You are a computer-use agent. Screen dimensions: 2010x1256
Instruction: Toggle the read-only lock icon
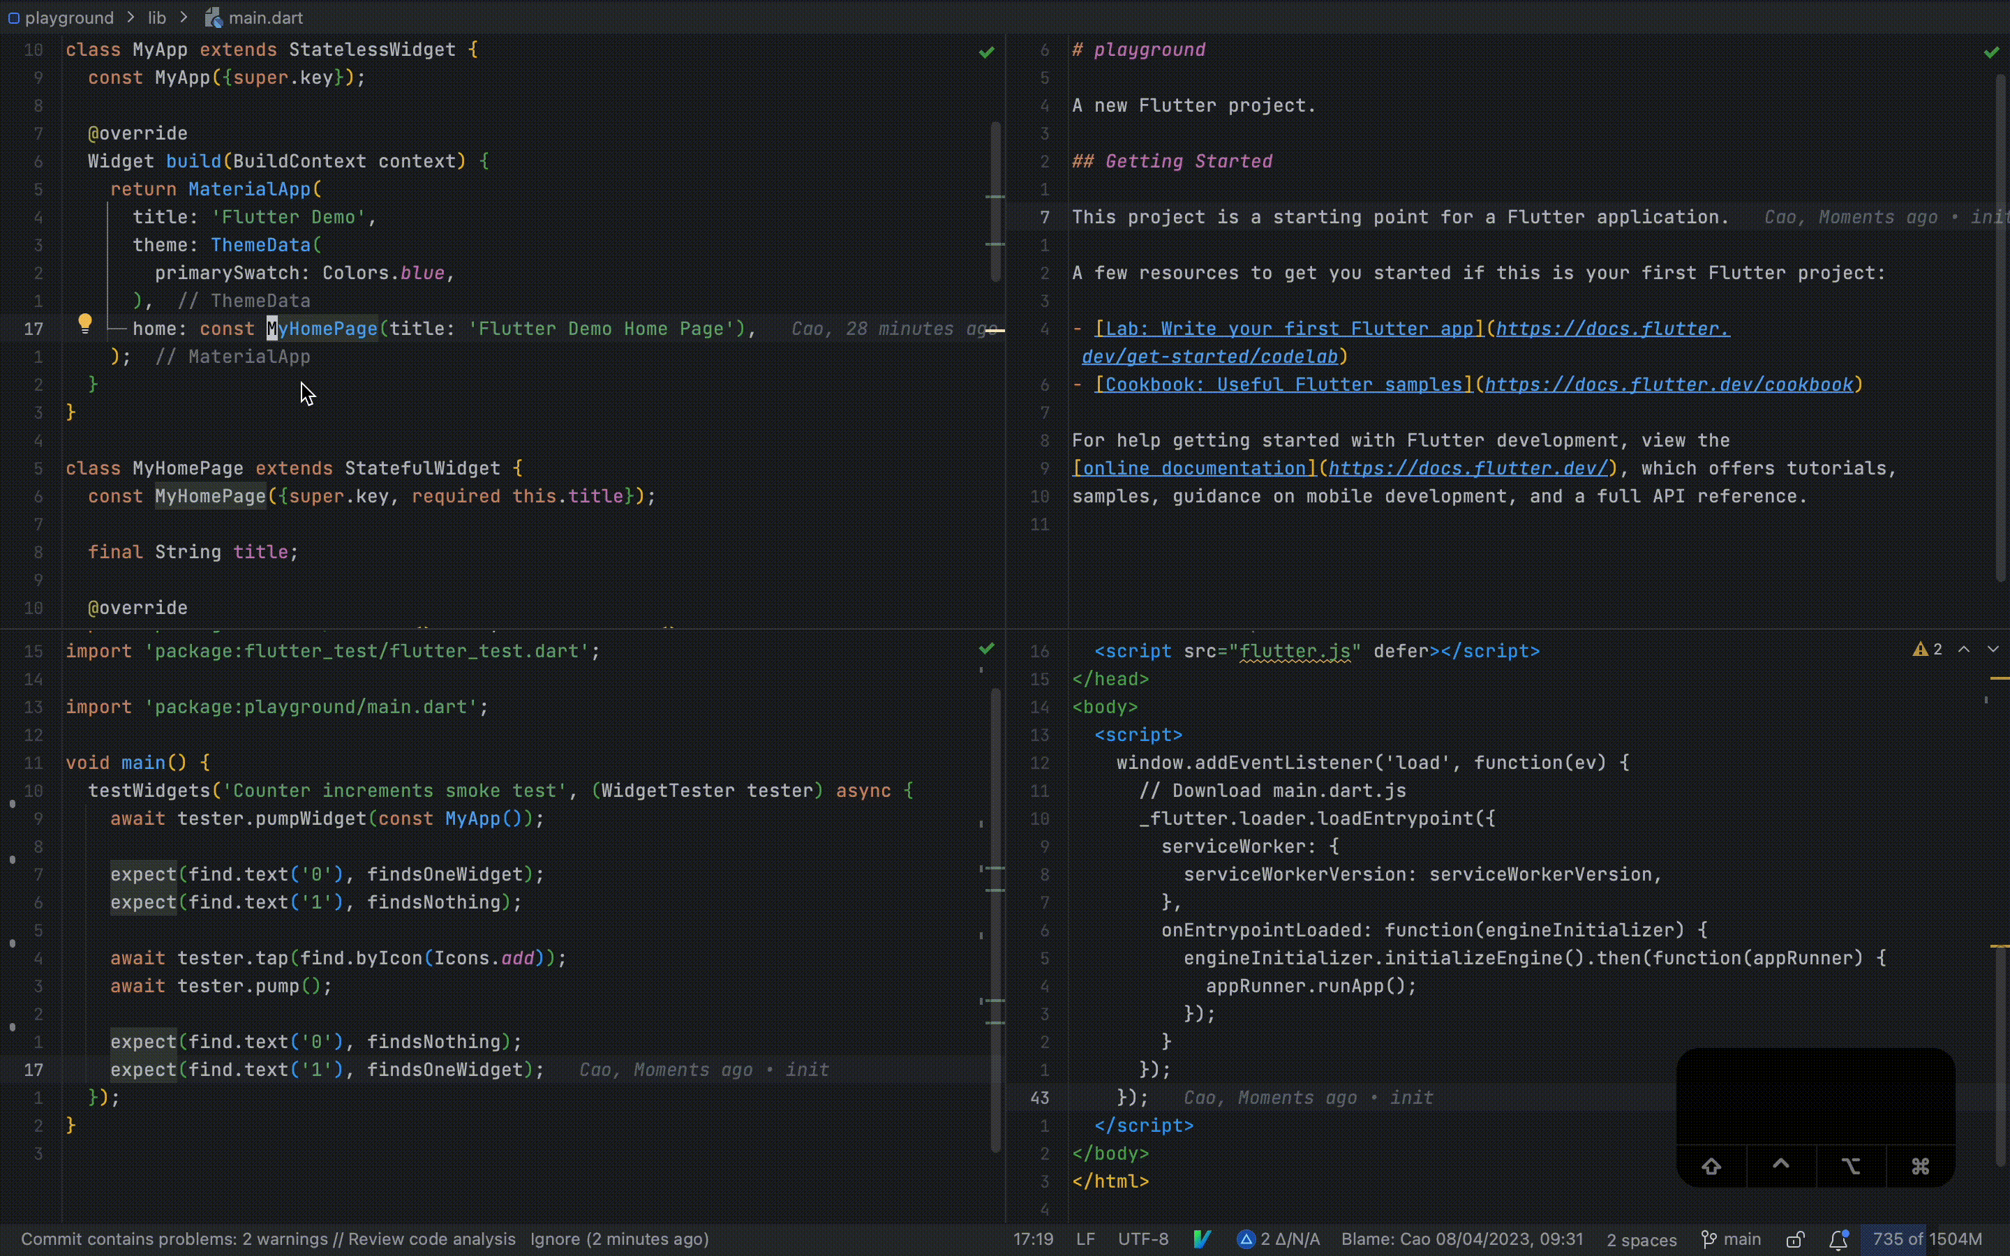pos(1794,1239)
